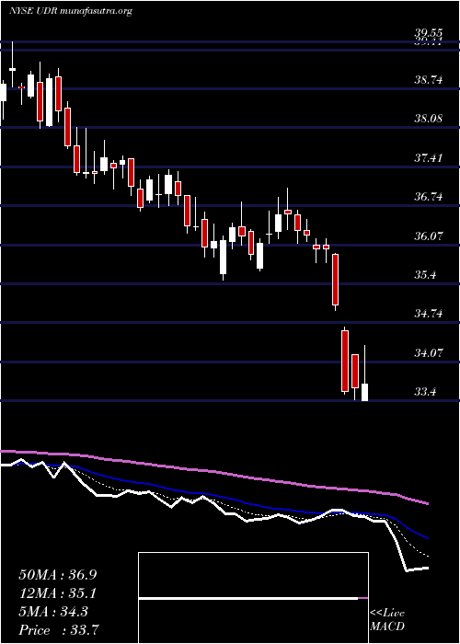Click the pink 50MA line end
This screenshot has width=460, height=644.
coord(427,503)
